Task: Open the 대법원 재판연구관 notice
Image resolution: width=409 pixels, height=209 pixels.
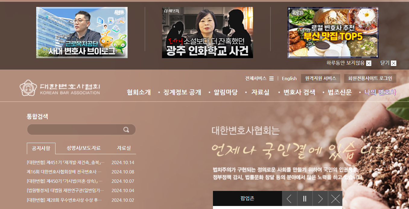Action: click(65, 191)
